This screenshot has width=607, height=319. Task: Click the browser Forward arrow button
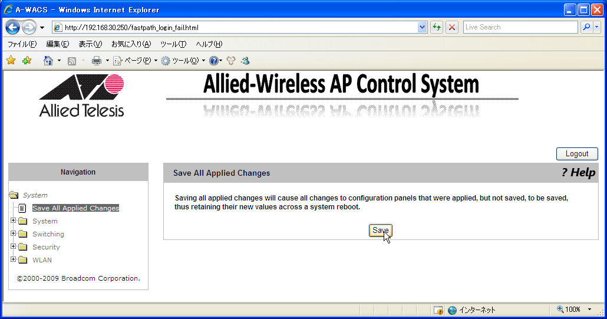[x=29, y=28]
